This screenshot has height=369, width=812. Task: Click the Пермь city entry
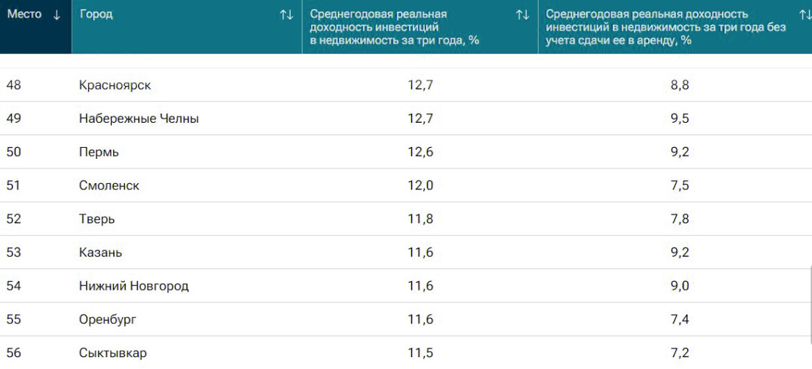(x=99, y=152)
